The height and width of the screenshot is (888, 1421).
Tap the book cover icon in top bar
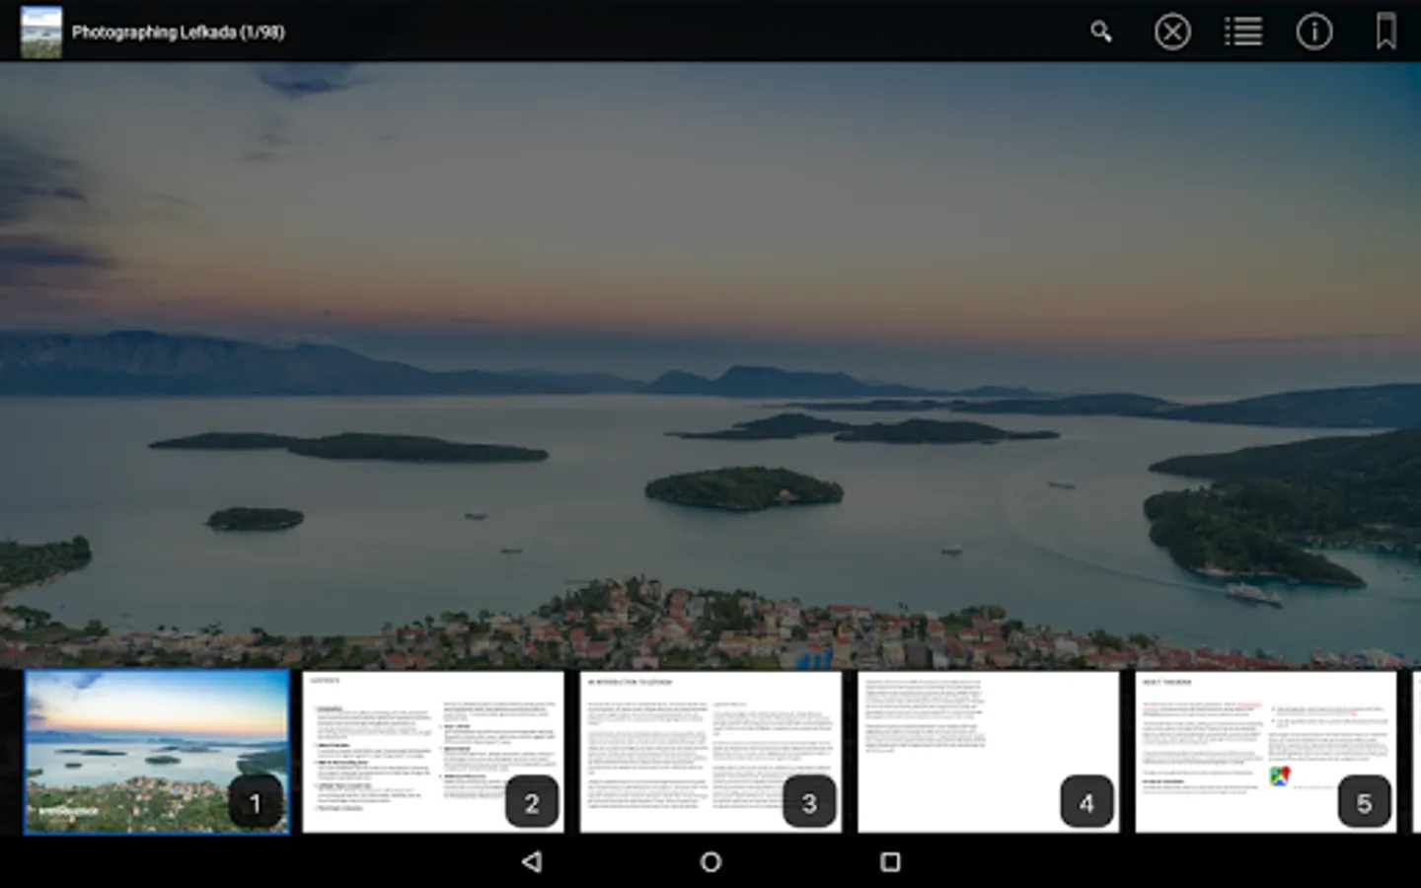click(40, 33)
